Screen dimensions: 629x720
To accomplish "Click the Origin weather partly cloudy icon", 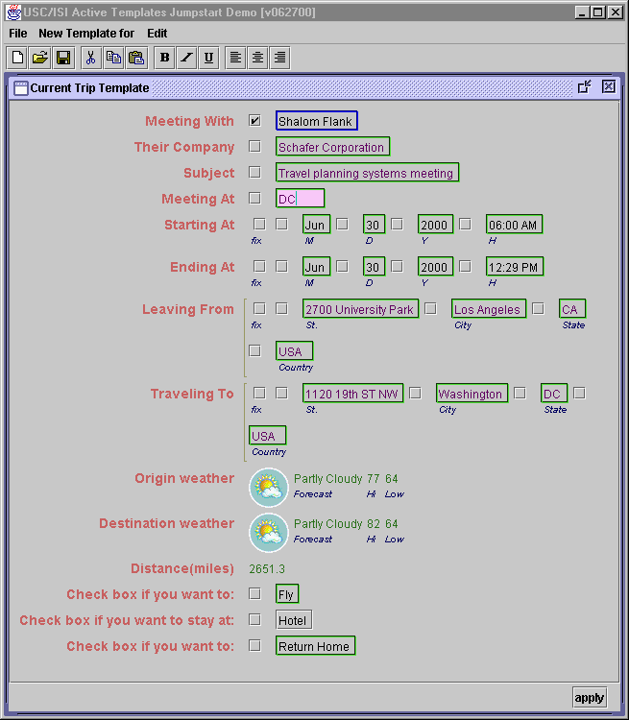I will pyautogui.click(x=269, y=487).
